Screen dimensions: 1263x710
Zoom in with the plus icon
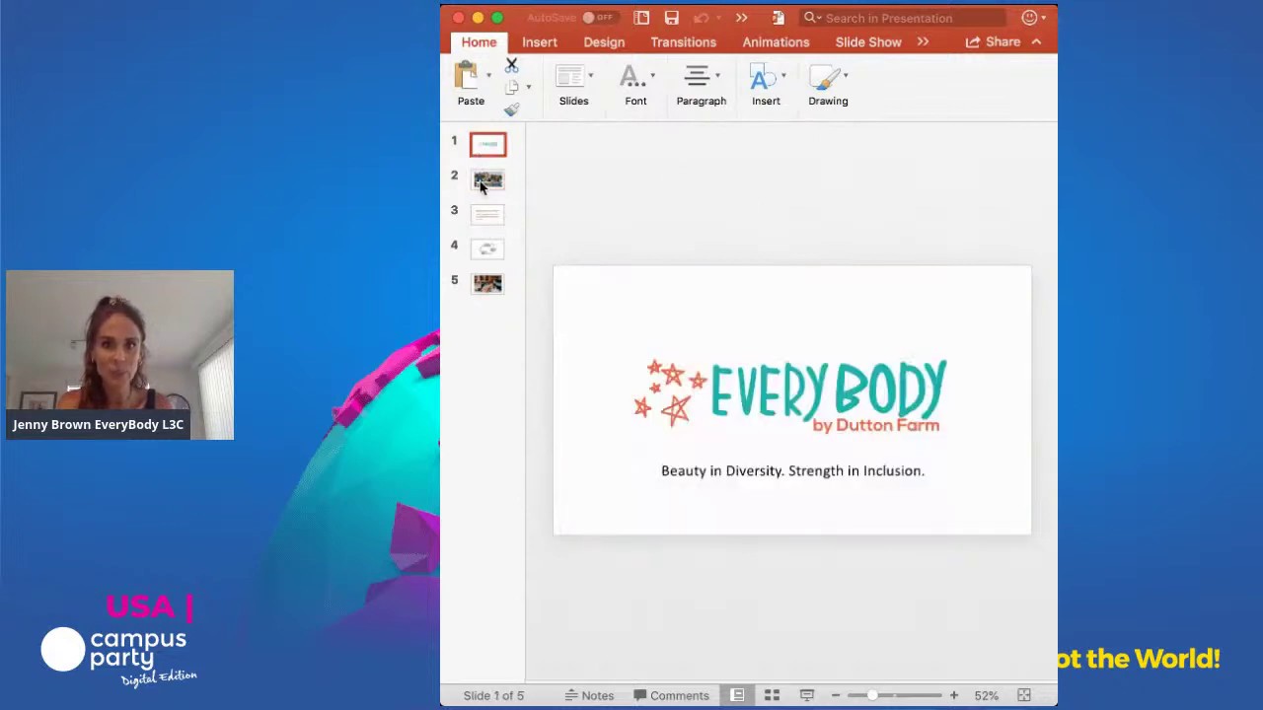coord(953,695)
